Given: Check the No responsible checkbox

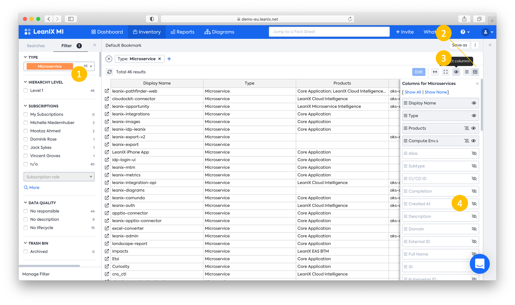Looking at the screenshot, I should pos(26,211).
